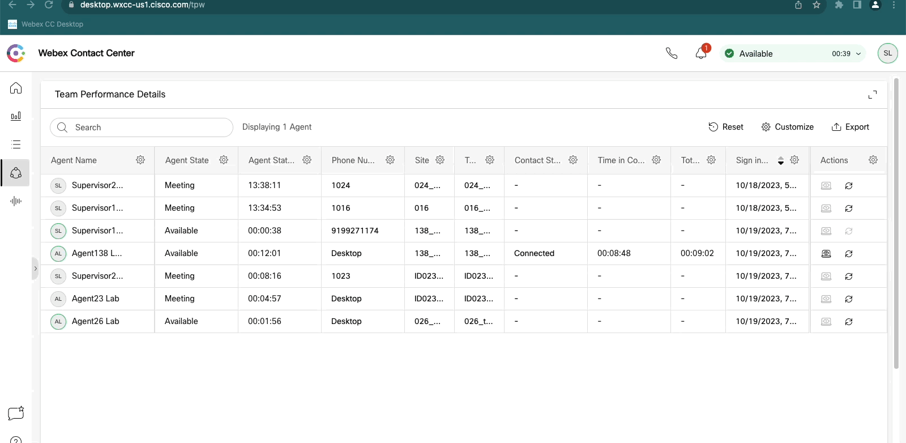Viewport: 906px width, 443px height.
Task: Click the Reset button
Action: point(726,127)
